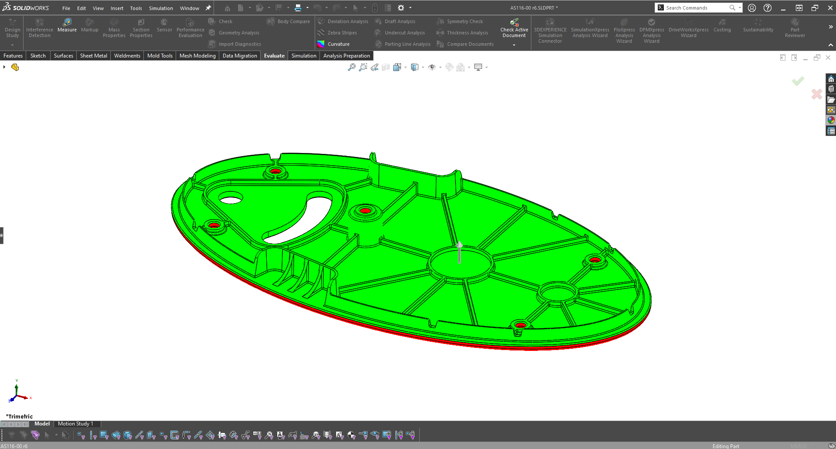
Task: Expand more CommandManager tools chevron
Action: pos(830,27)
